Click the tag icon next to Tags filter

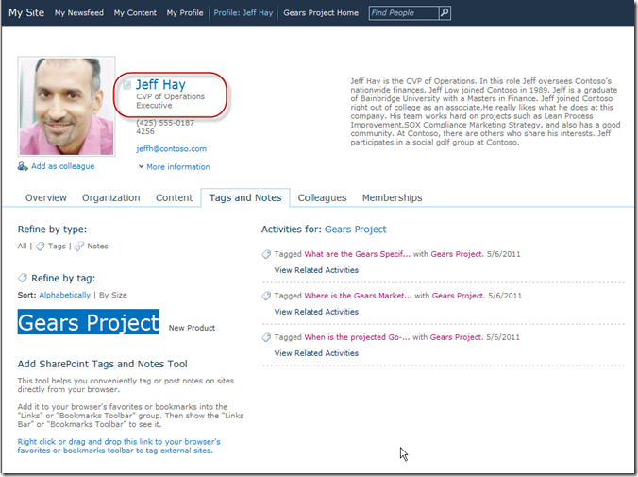tap(40, 247)
